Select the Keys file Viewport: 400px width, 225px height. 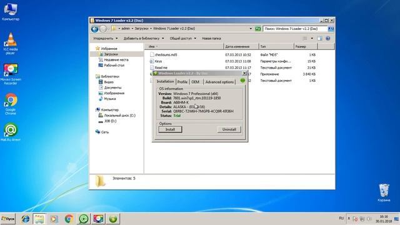156,61
